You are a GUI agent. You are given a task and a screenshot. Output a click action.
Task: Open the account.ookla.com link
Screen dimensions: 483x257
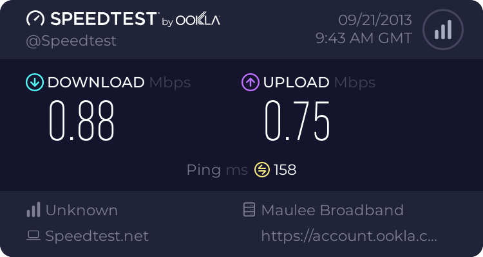[x=348, y=236]
